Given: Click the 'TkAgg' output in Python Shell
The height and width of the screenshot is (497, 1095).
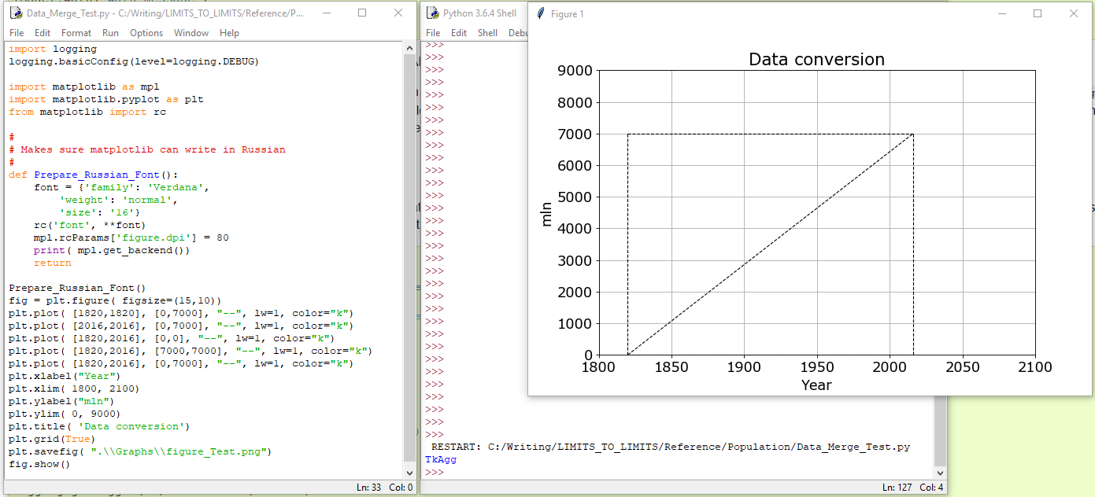Looking at the screenshot, I should coord(441,459).
